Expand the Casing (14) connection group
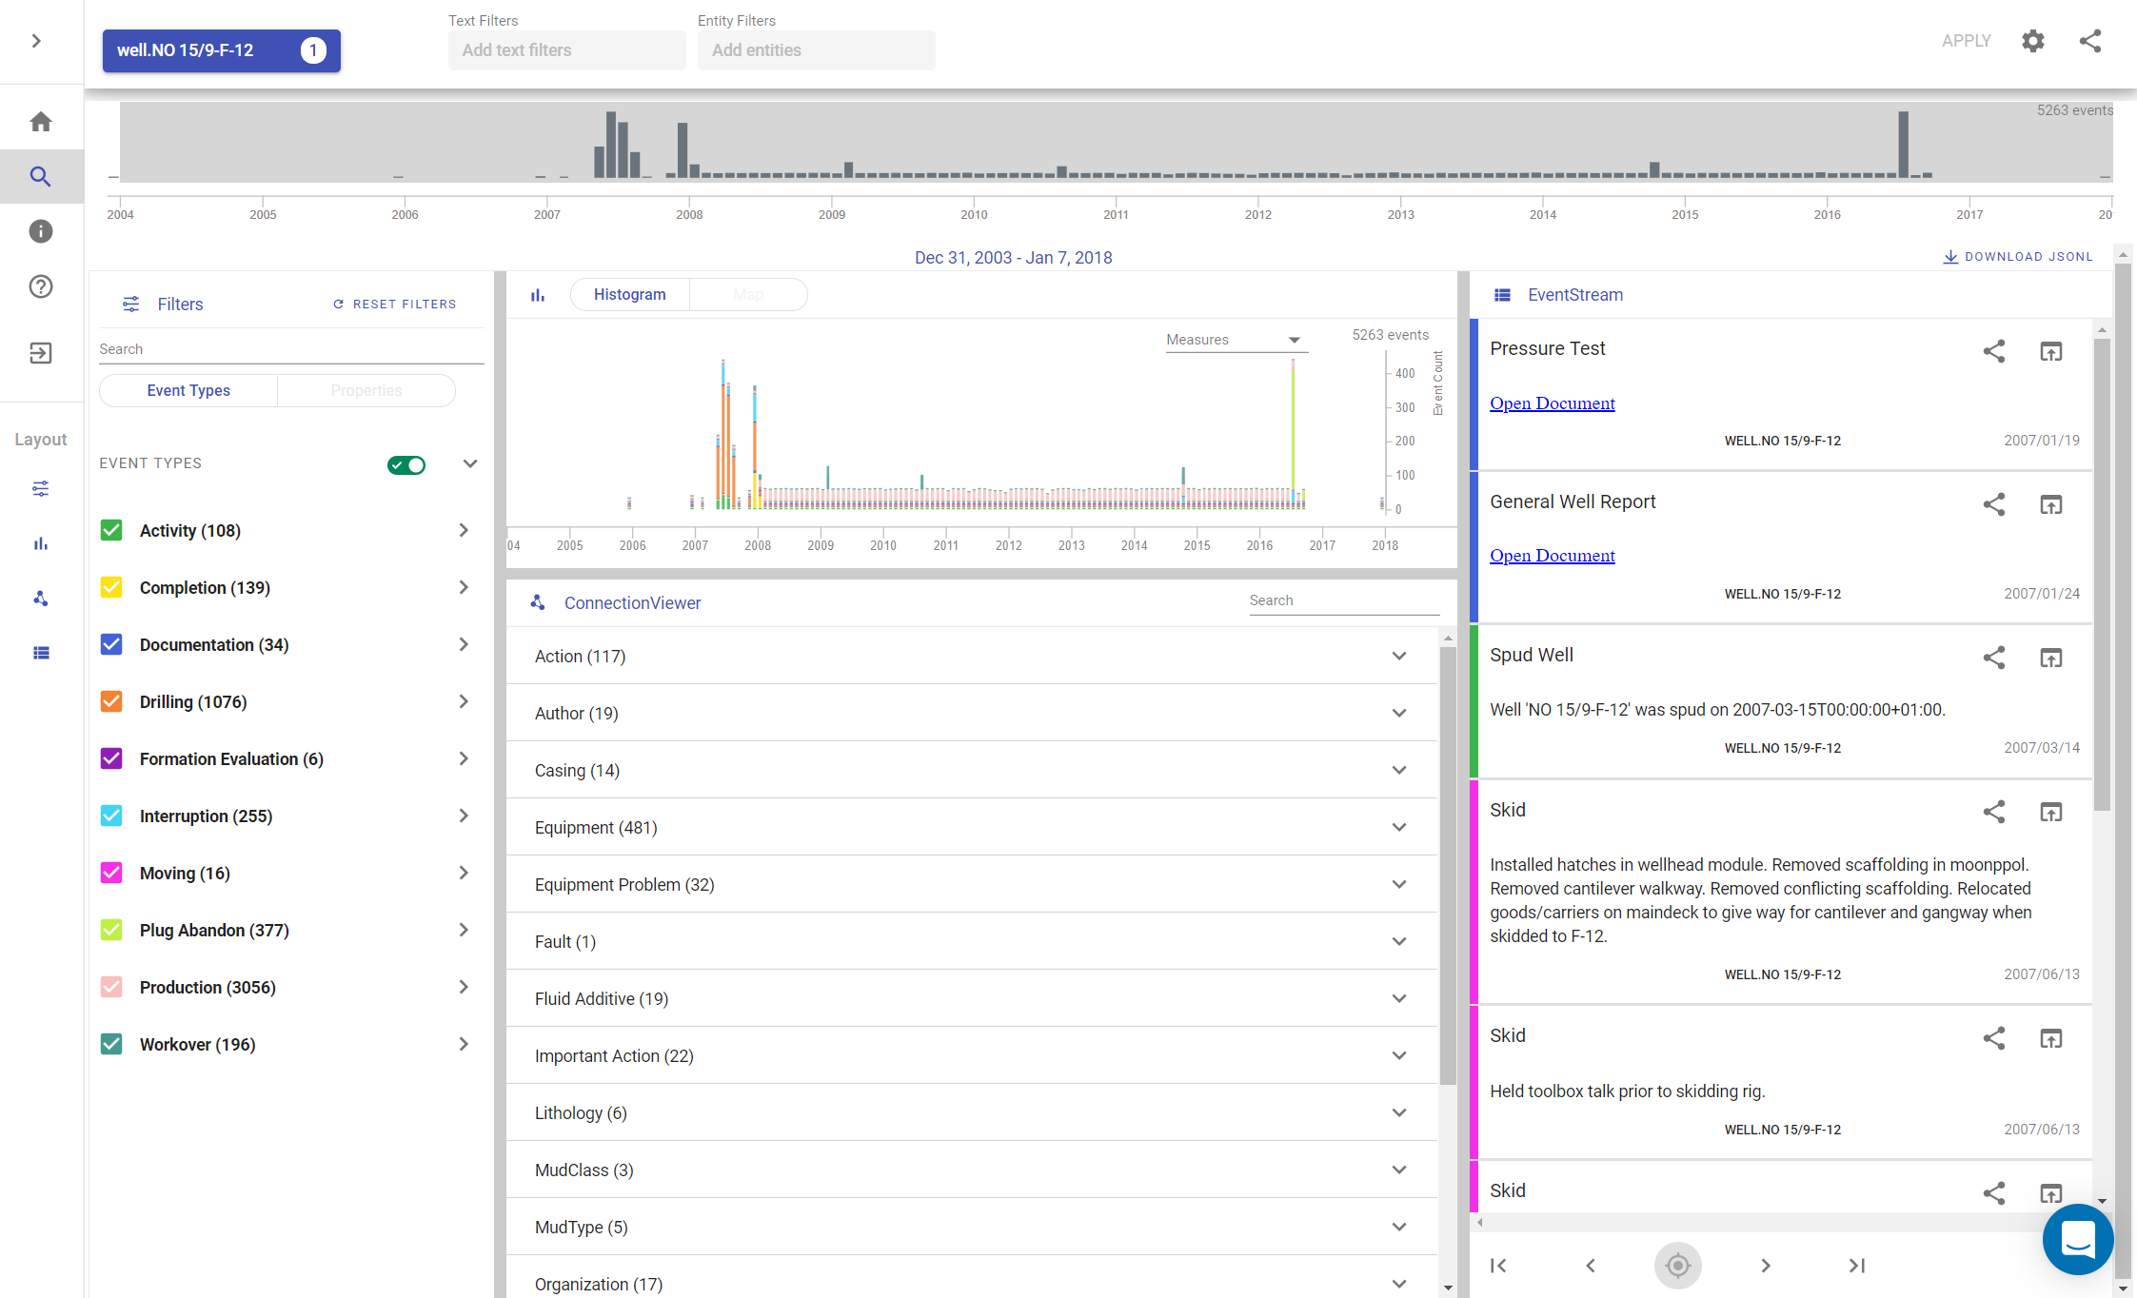This screenshot has height=1298, width=2137. (971, 770)
